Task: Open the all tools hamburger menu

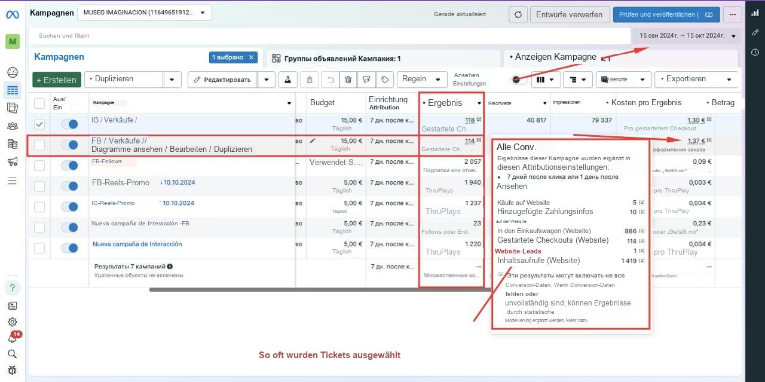Action: point(13,181)
